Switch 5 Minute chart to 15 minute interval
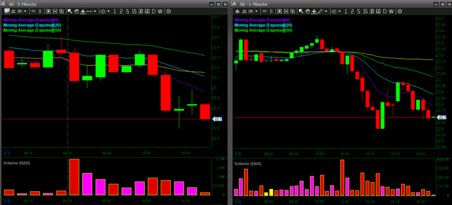Screen dimensions: 452x205 135,10
